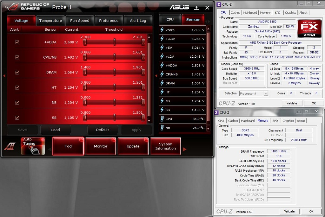325x217 pixels.
Task: Open the Mainboard tab in top CPU-Z window
Action: (250, 13)
